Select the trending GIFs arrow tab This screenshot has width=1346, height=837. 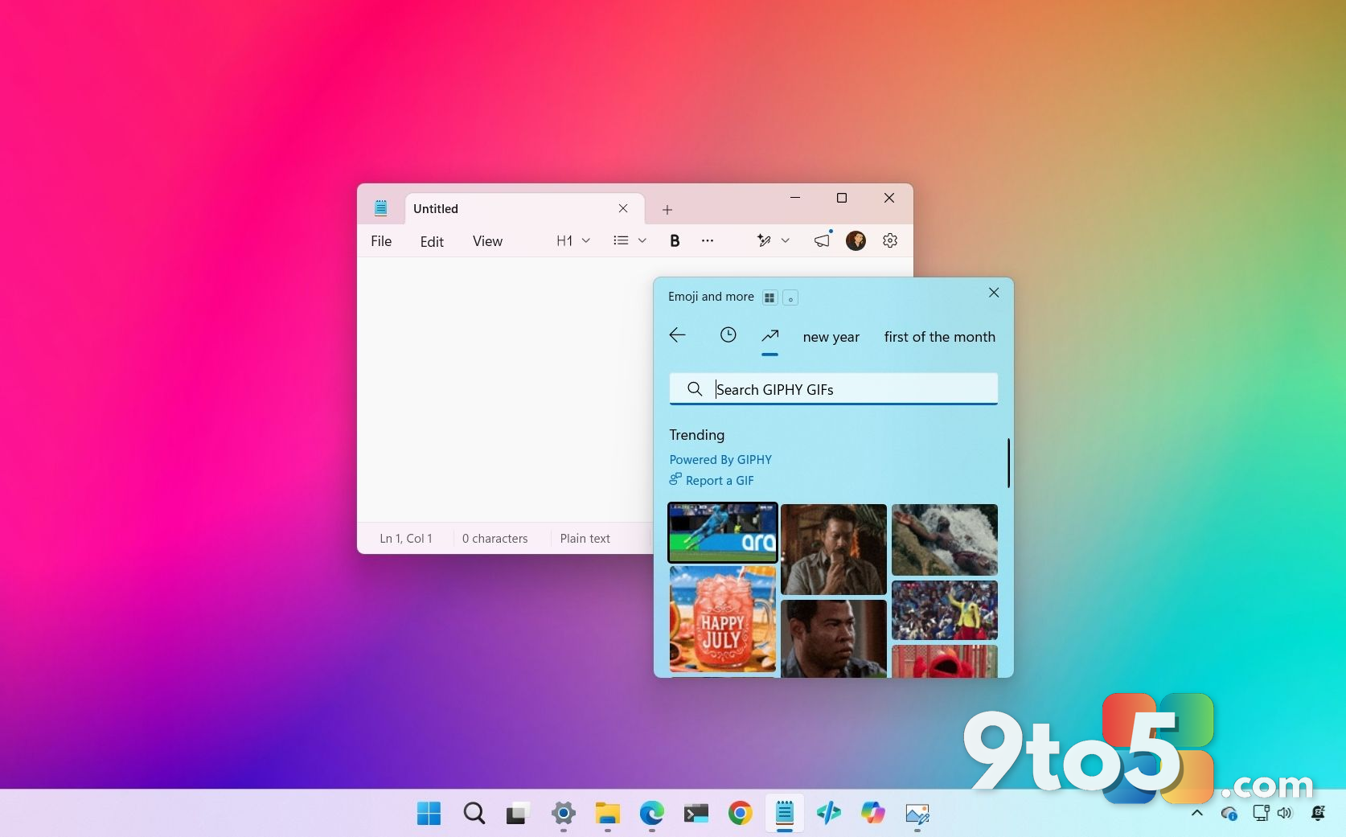pyautogui.click(x=770, y=335)
